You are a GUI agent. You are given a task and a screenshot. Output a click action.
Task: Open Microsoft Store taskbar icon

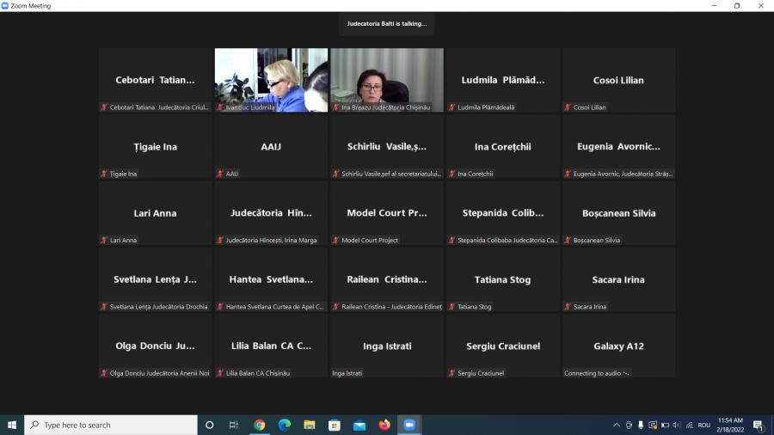click(x=334, y=425)
